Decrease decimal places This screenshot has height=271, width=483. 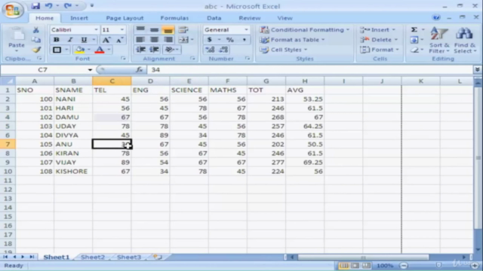pos(223,50)
